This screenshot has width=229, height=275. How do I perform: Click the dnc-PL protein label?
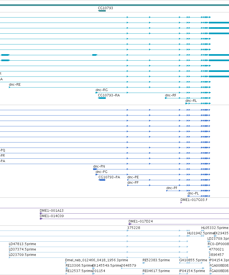pos(193,193)
